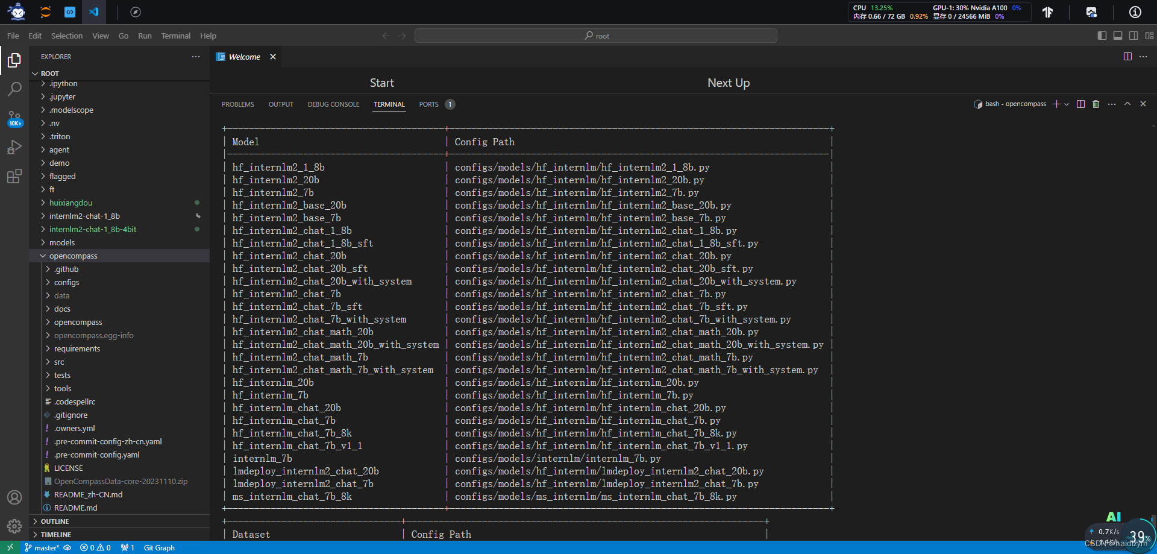Expand the OUTLINE section
1157x554 pixels.
click(x=121, y=521)
